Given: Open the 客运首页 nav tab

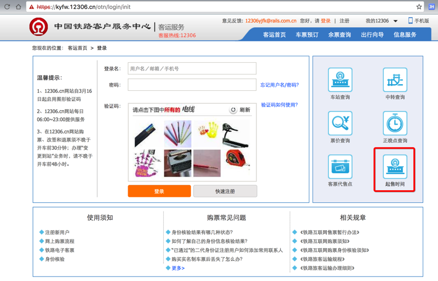Looking at the screenshot, I should coord(274,34).
